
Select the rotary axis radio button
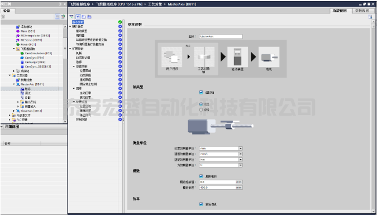201,109
